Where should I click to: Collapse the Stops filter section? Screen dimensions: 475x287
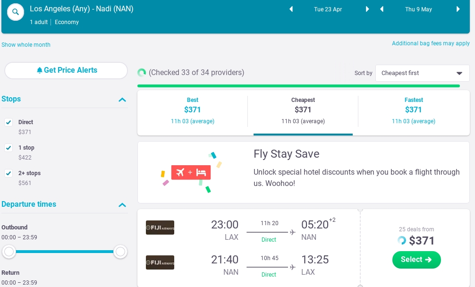[x=122, y=100]
